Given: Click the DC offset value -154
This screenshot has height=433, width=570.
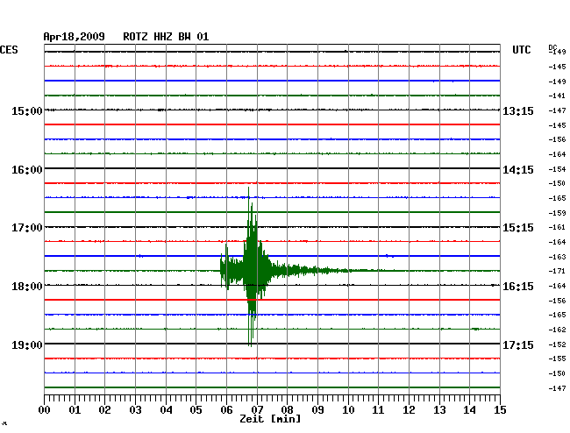Looking at the screenshot, I should click(x=557, y=169).
